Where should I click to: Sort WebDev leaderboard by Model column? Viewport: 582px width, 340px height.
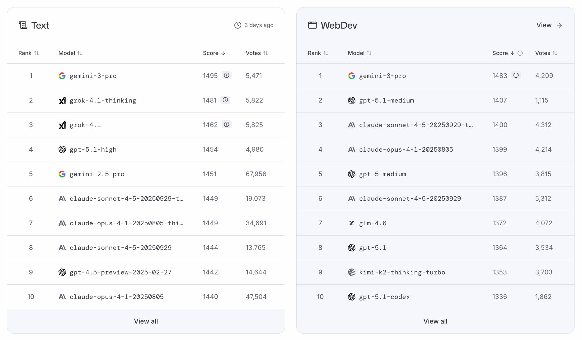point(360,53)
